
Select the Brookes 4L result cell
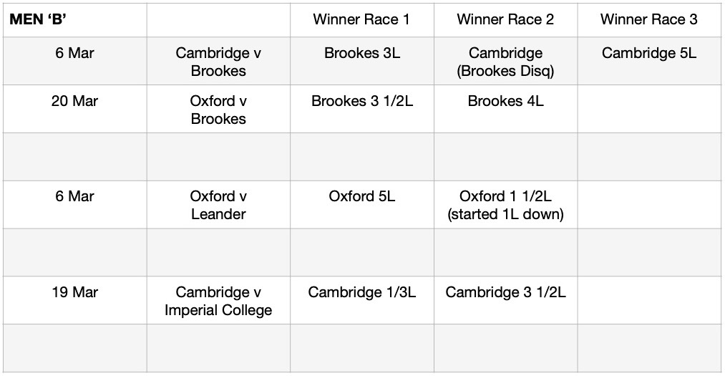505,101
